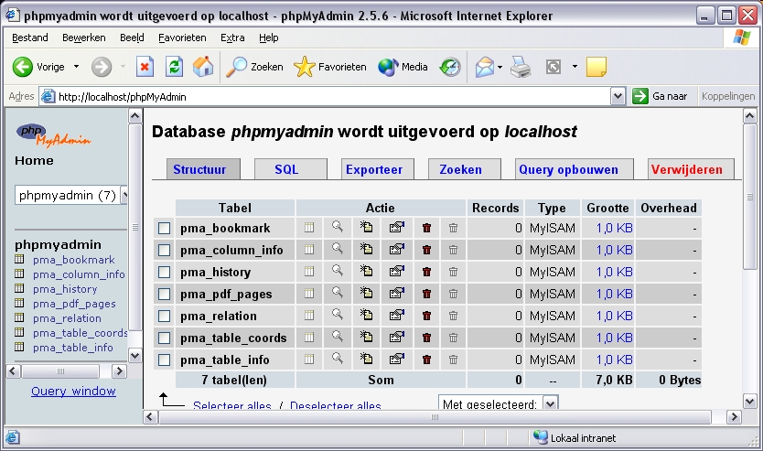This screenshot has width=763, height=451.
Task: Open the Vorige back-history dropdown arrow
Action: [77, 67]
